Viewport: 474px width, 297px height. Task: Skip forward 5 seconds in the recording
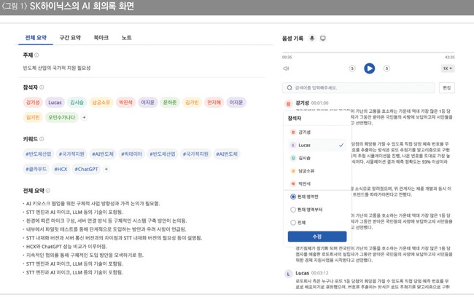386,68
